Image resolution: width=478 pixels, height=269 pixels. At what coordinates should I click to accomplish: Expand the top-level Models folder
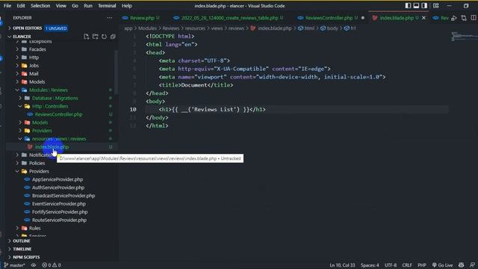37,81
